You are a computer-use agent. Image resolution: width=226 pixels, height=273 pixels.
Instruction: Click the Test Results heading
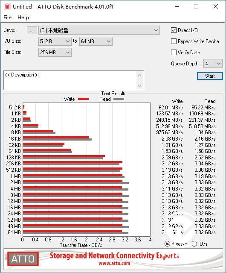(x=114, y=94)
